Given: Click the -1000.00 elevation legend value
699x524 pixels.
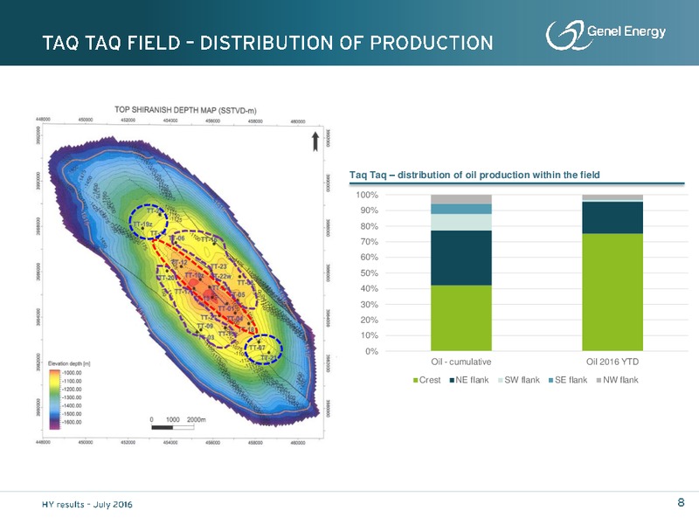Looking at the screenshot, I should [72, 373].
